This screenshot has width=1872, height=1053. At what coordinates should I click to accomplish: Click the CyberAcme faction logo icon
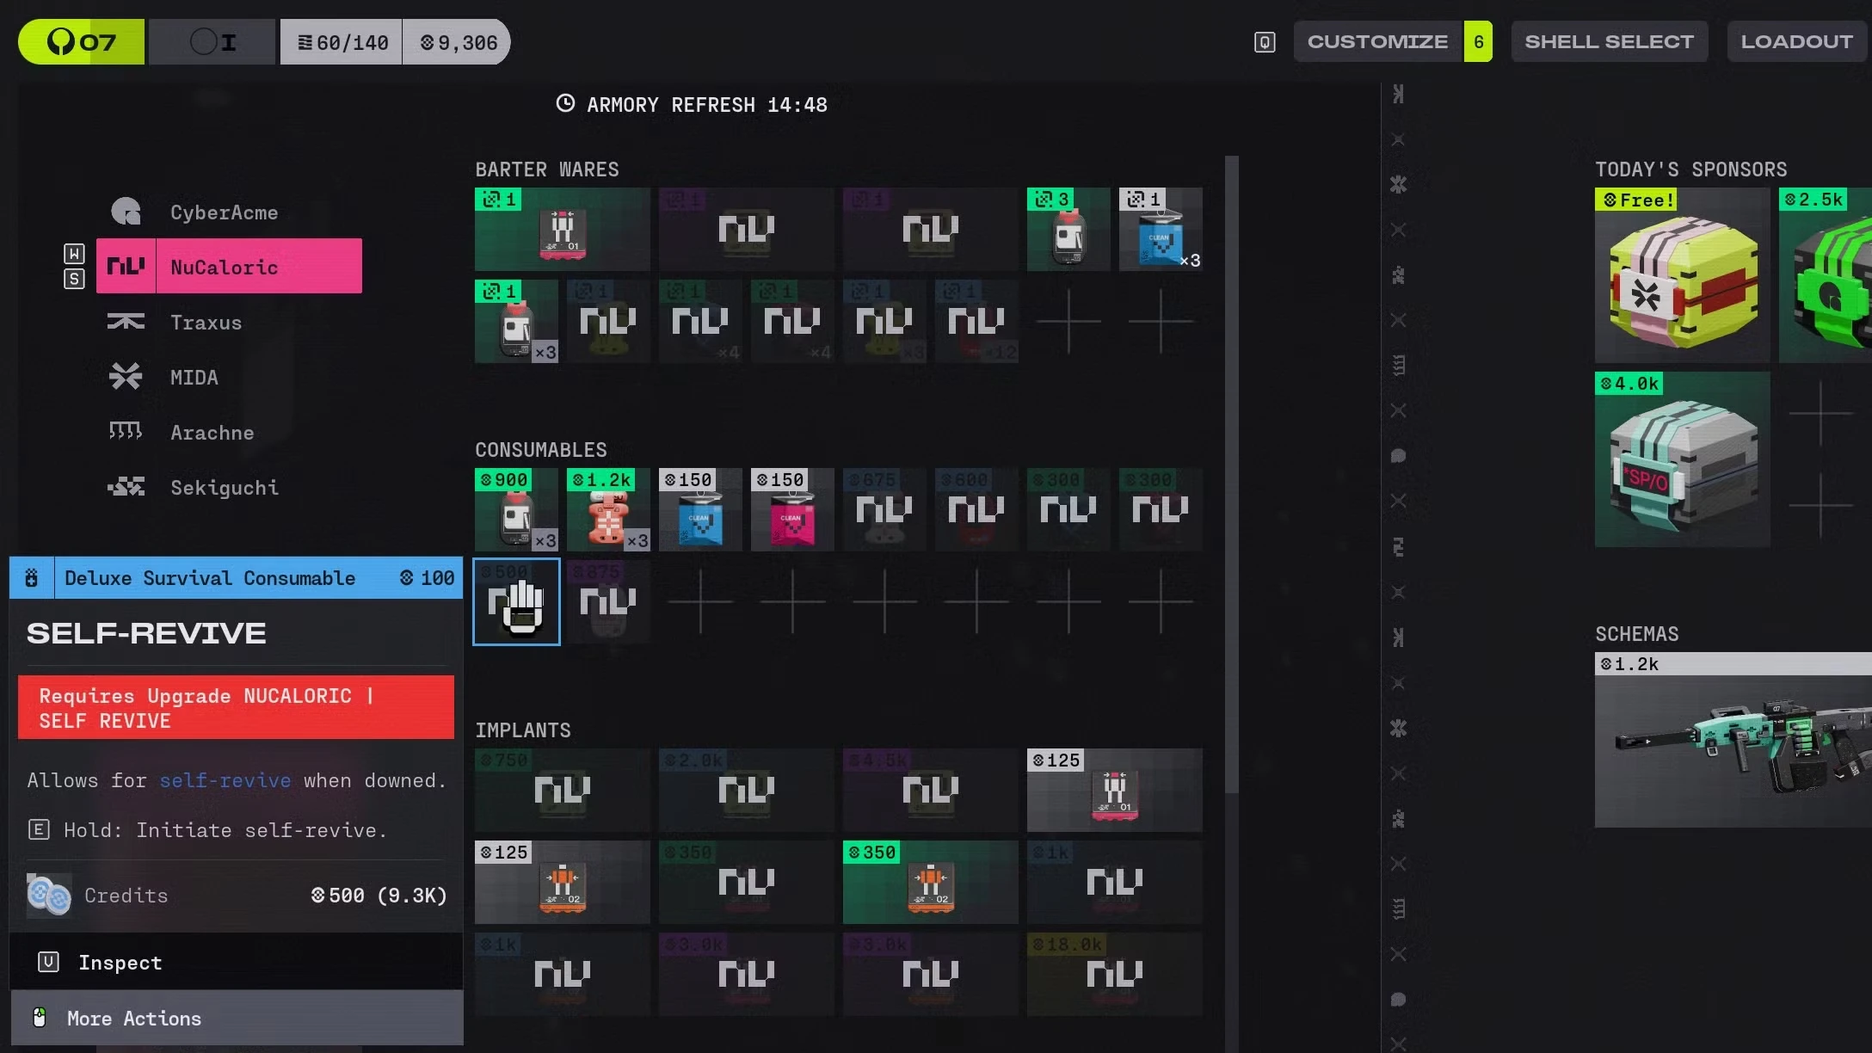click(x=126, y=212)
